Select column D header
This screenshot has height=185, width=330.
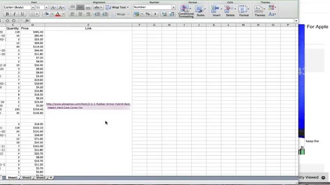point(32,25)
